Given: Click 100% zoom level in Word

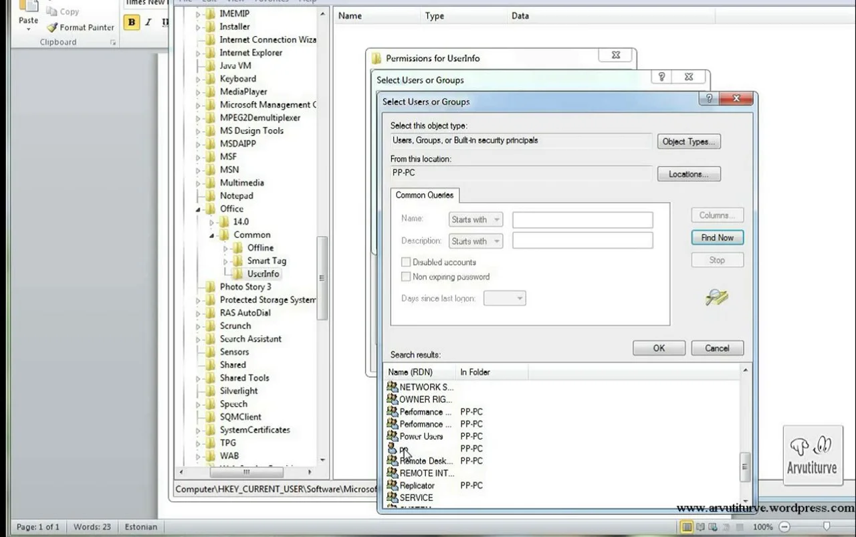Looking at the screenshot, I should click(x=762, y=527).
